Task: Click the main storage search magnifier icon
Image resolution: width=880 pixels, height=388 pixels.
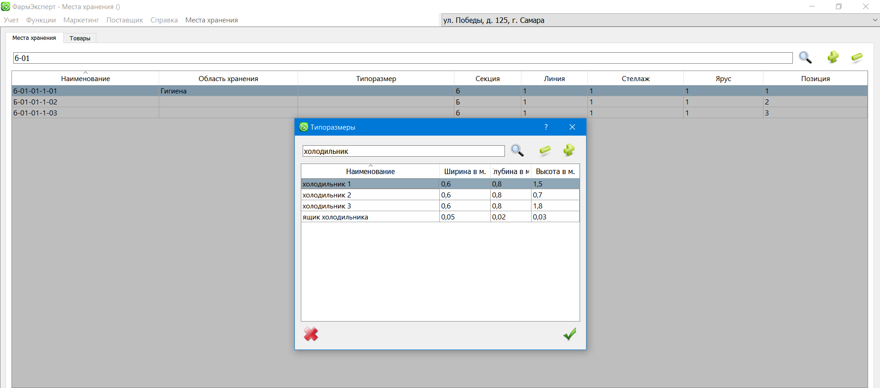Action: (x=805, y=57)
